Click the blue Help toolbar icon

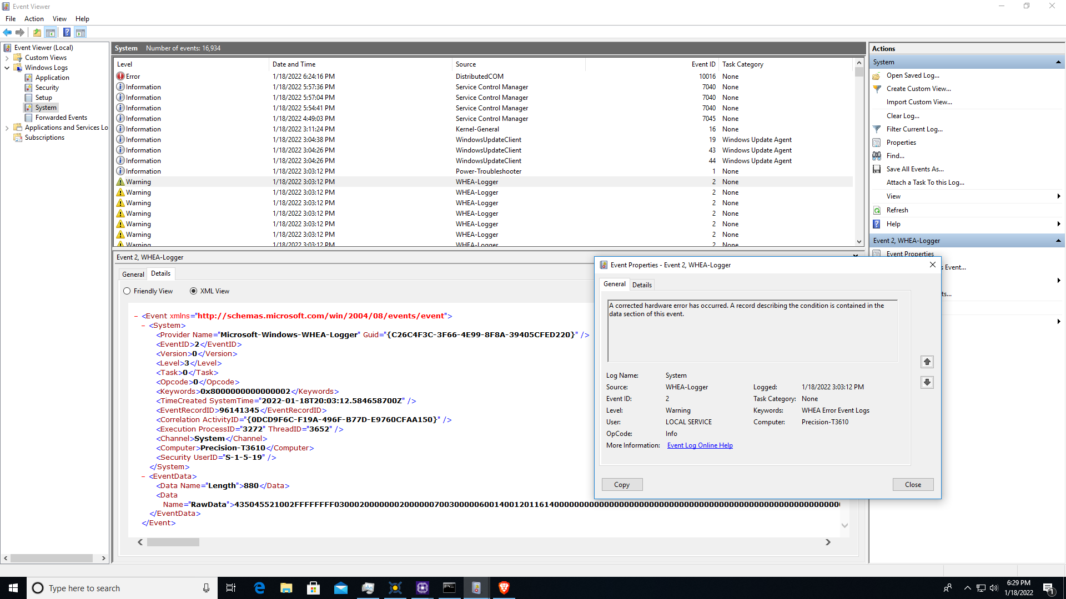pos(67,33)
